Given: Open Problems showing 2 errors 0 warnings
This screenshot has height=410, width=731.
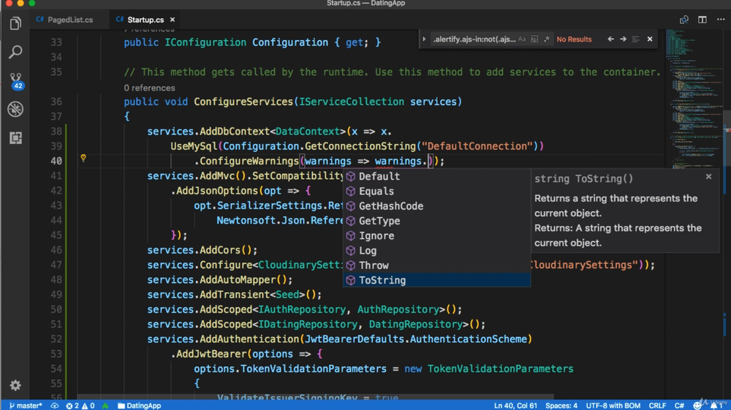Looking at the screenshot, I should coord(80,406).
